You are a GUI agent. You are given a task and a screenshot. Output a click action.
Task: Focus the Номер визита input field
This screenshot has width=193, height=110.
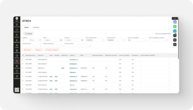[x=32, y=46]
